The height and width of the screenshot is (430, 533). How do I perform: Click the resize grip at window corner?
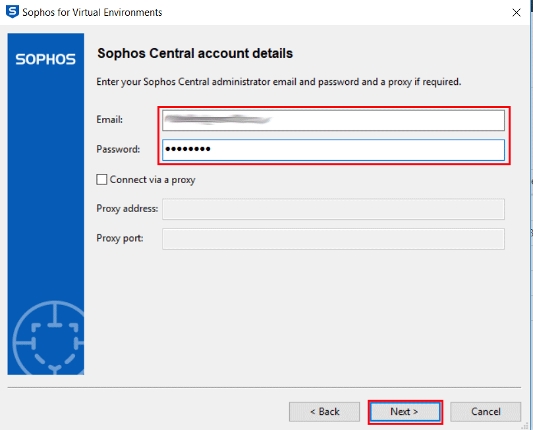click(525, 426)
